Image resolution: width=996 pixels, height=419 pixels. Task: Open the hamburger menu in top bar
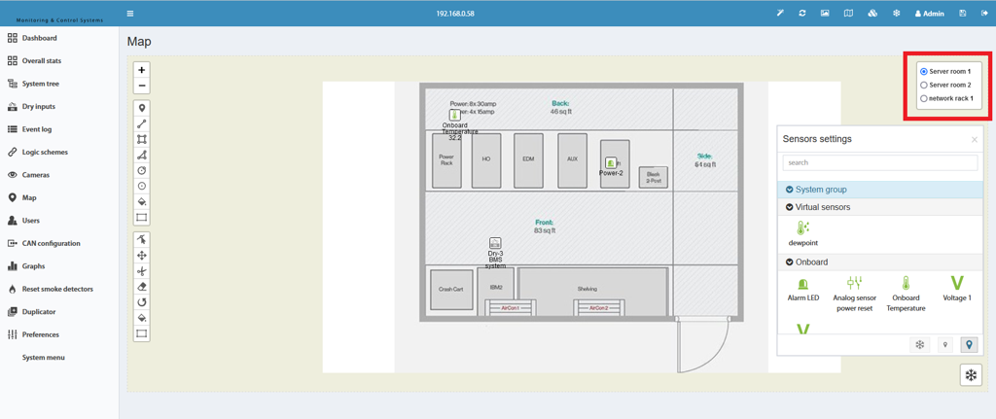pos(130,14)
